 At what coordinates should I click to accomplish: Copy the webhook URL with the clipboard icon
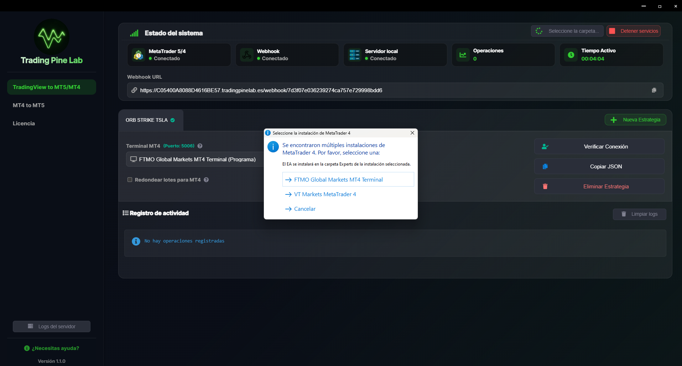(x=654, y=90)
